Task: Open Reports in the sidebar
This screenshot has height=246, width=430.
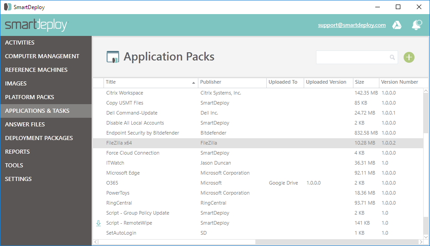Action: pyautogui.click(x=46, y=152)
